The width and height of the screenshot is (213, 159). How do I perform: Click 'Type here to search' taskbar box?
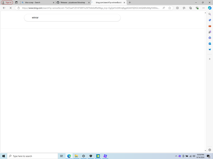point(32,156)
